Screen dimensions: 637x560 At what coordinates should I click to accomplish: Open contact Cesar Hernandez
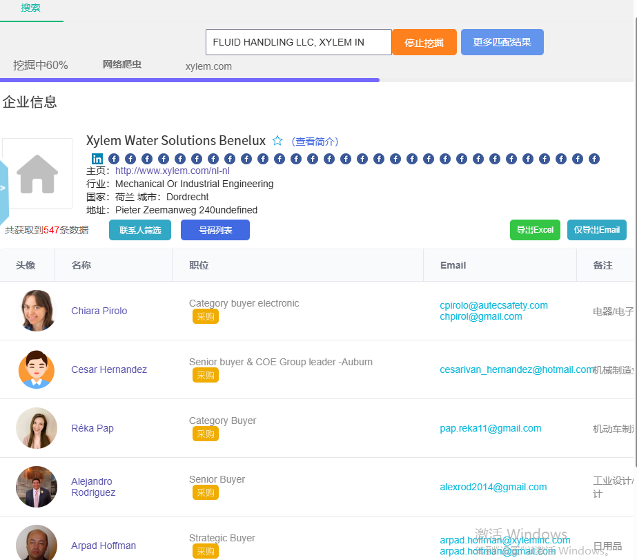click(109, 369)
